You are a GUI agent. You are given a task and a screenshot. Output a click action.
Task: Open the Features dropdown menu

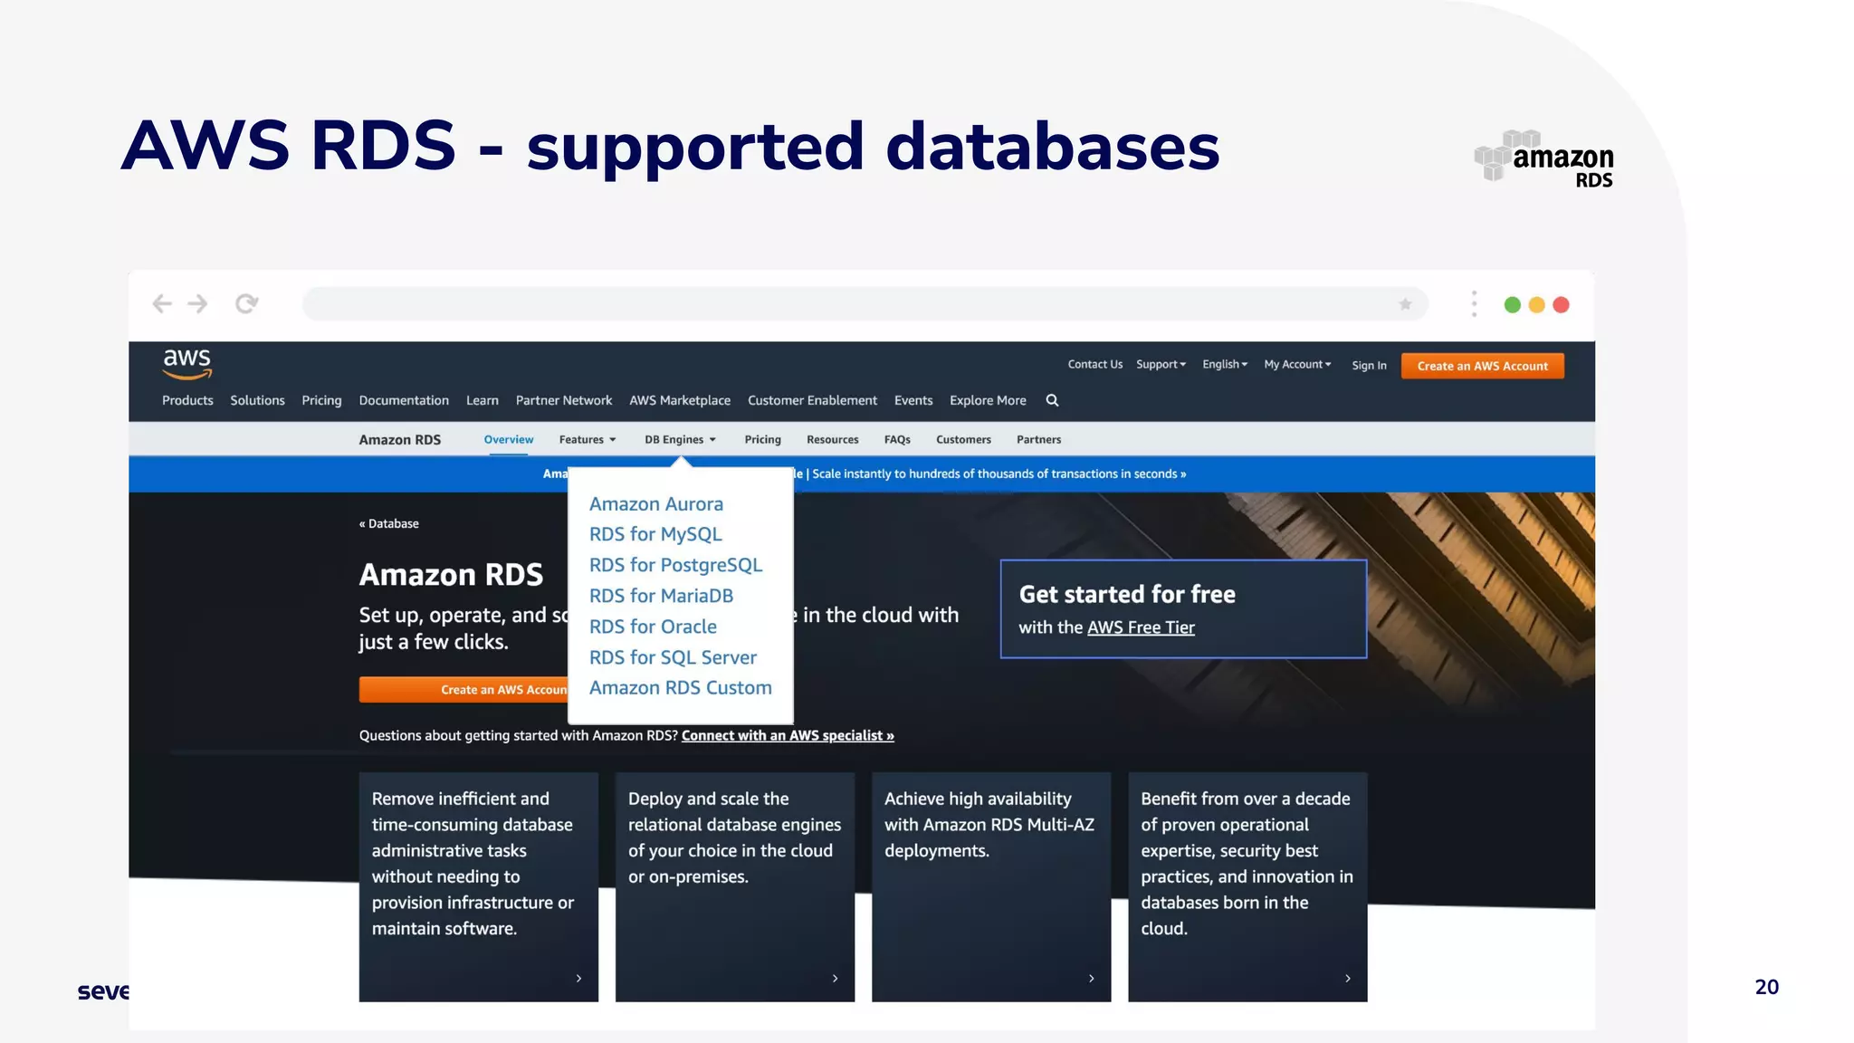(x=588, y=440)
